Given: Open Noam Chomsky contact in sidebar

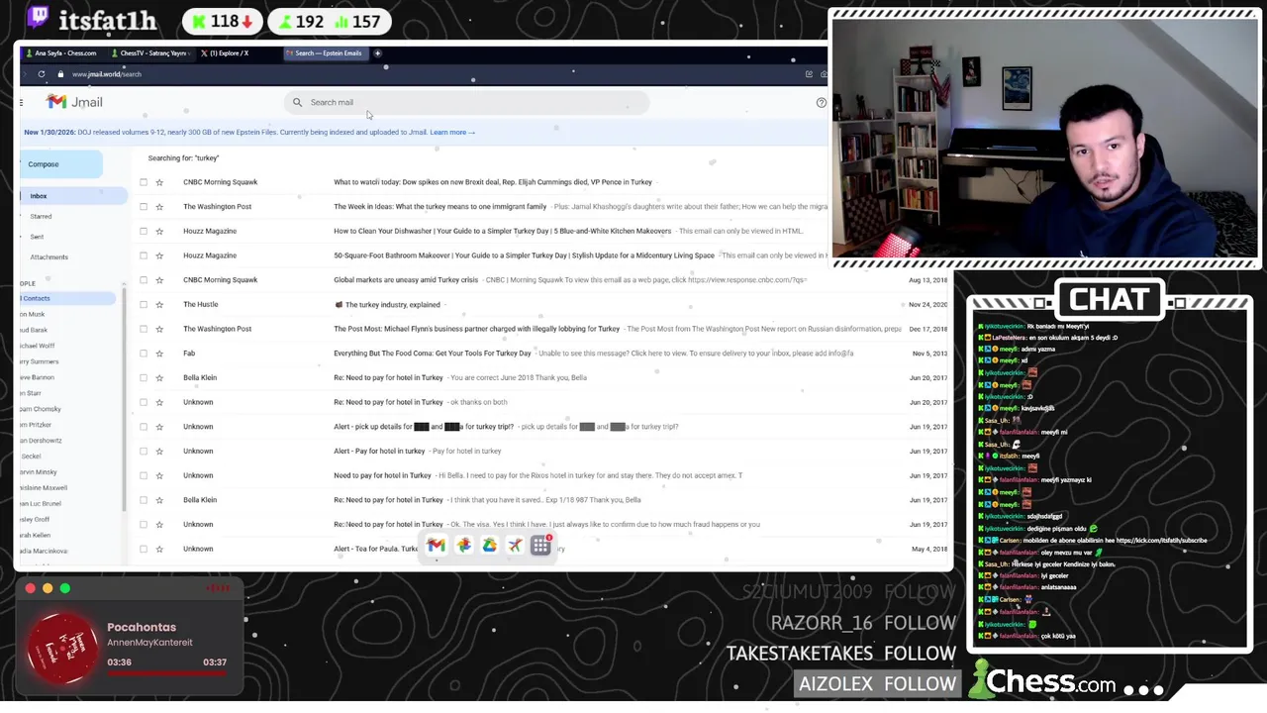Looking at the screenshot, I should pos(41,409).
